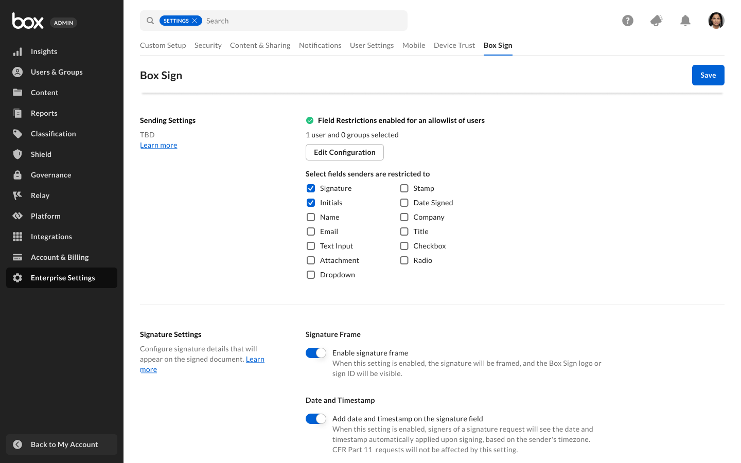
Task: Uncheck the Initials checkbox
Action: click(x=310, y=203)
